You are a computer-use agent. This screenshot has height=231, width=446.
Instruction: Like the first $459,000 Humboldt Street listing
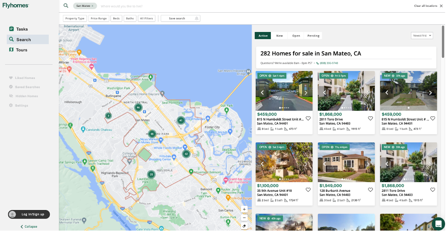[x=308, y=118]
